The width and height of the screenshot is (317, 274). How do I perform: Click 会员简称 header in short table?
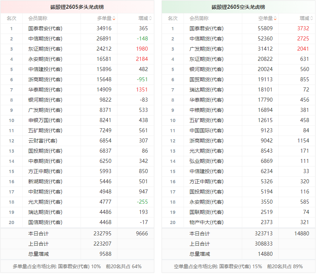(199, 18)
